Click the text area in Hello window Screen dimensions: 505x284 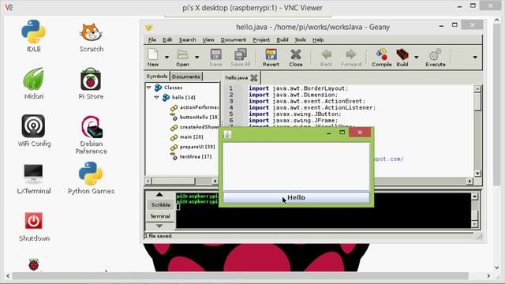pos(297,166)
